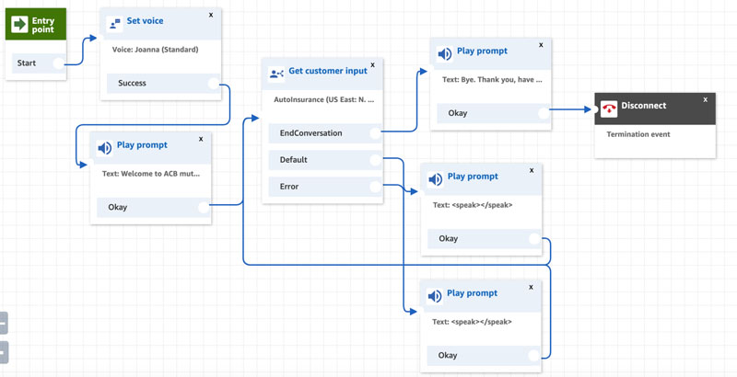Screen dimensions: 737x377
Task: Click the Success output connector on Set voice
Action: [214, 84]
